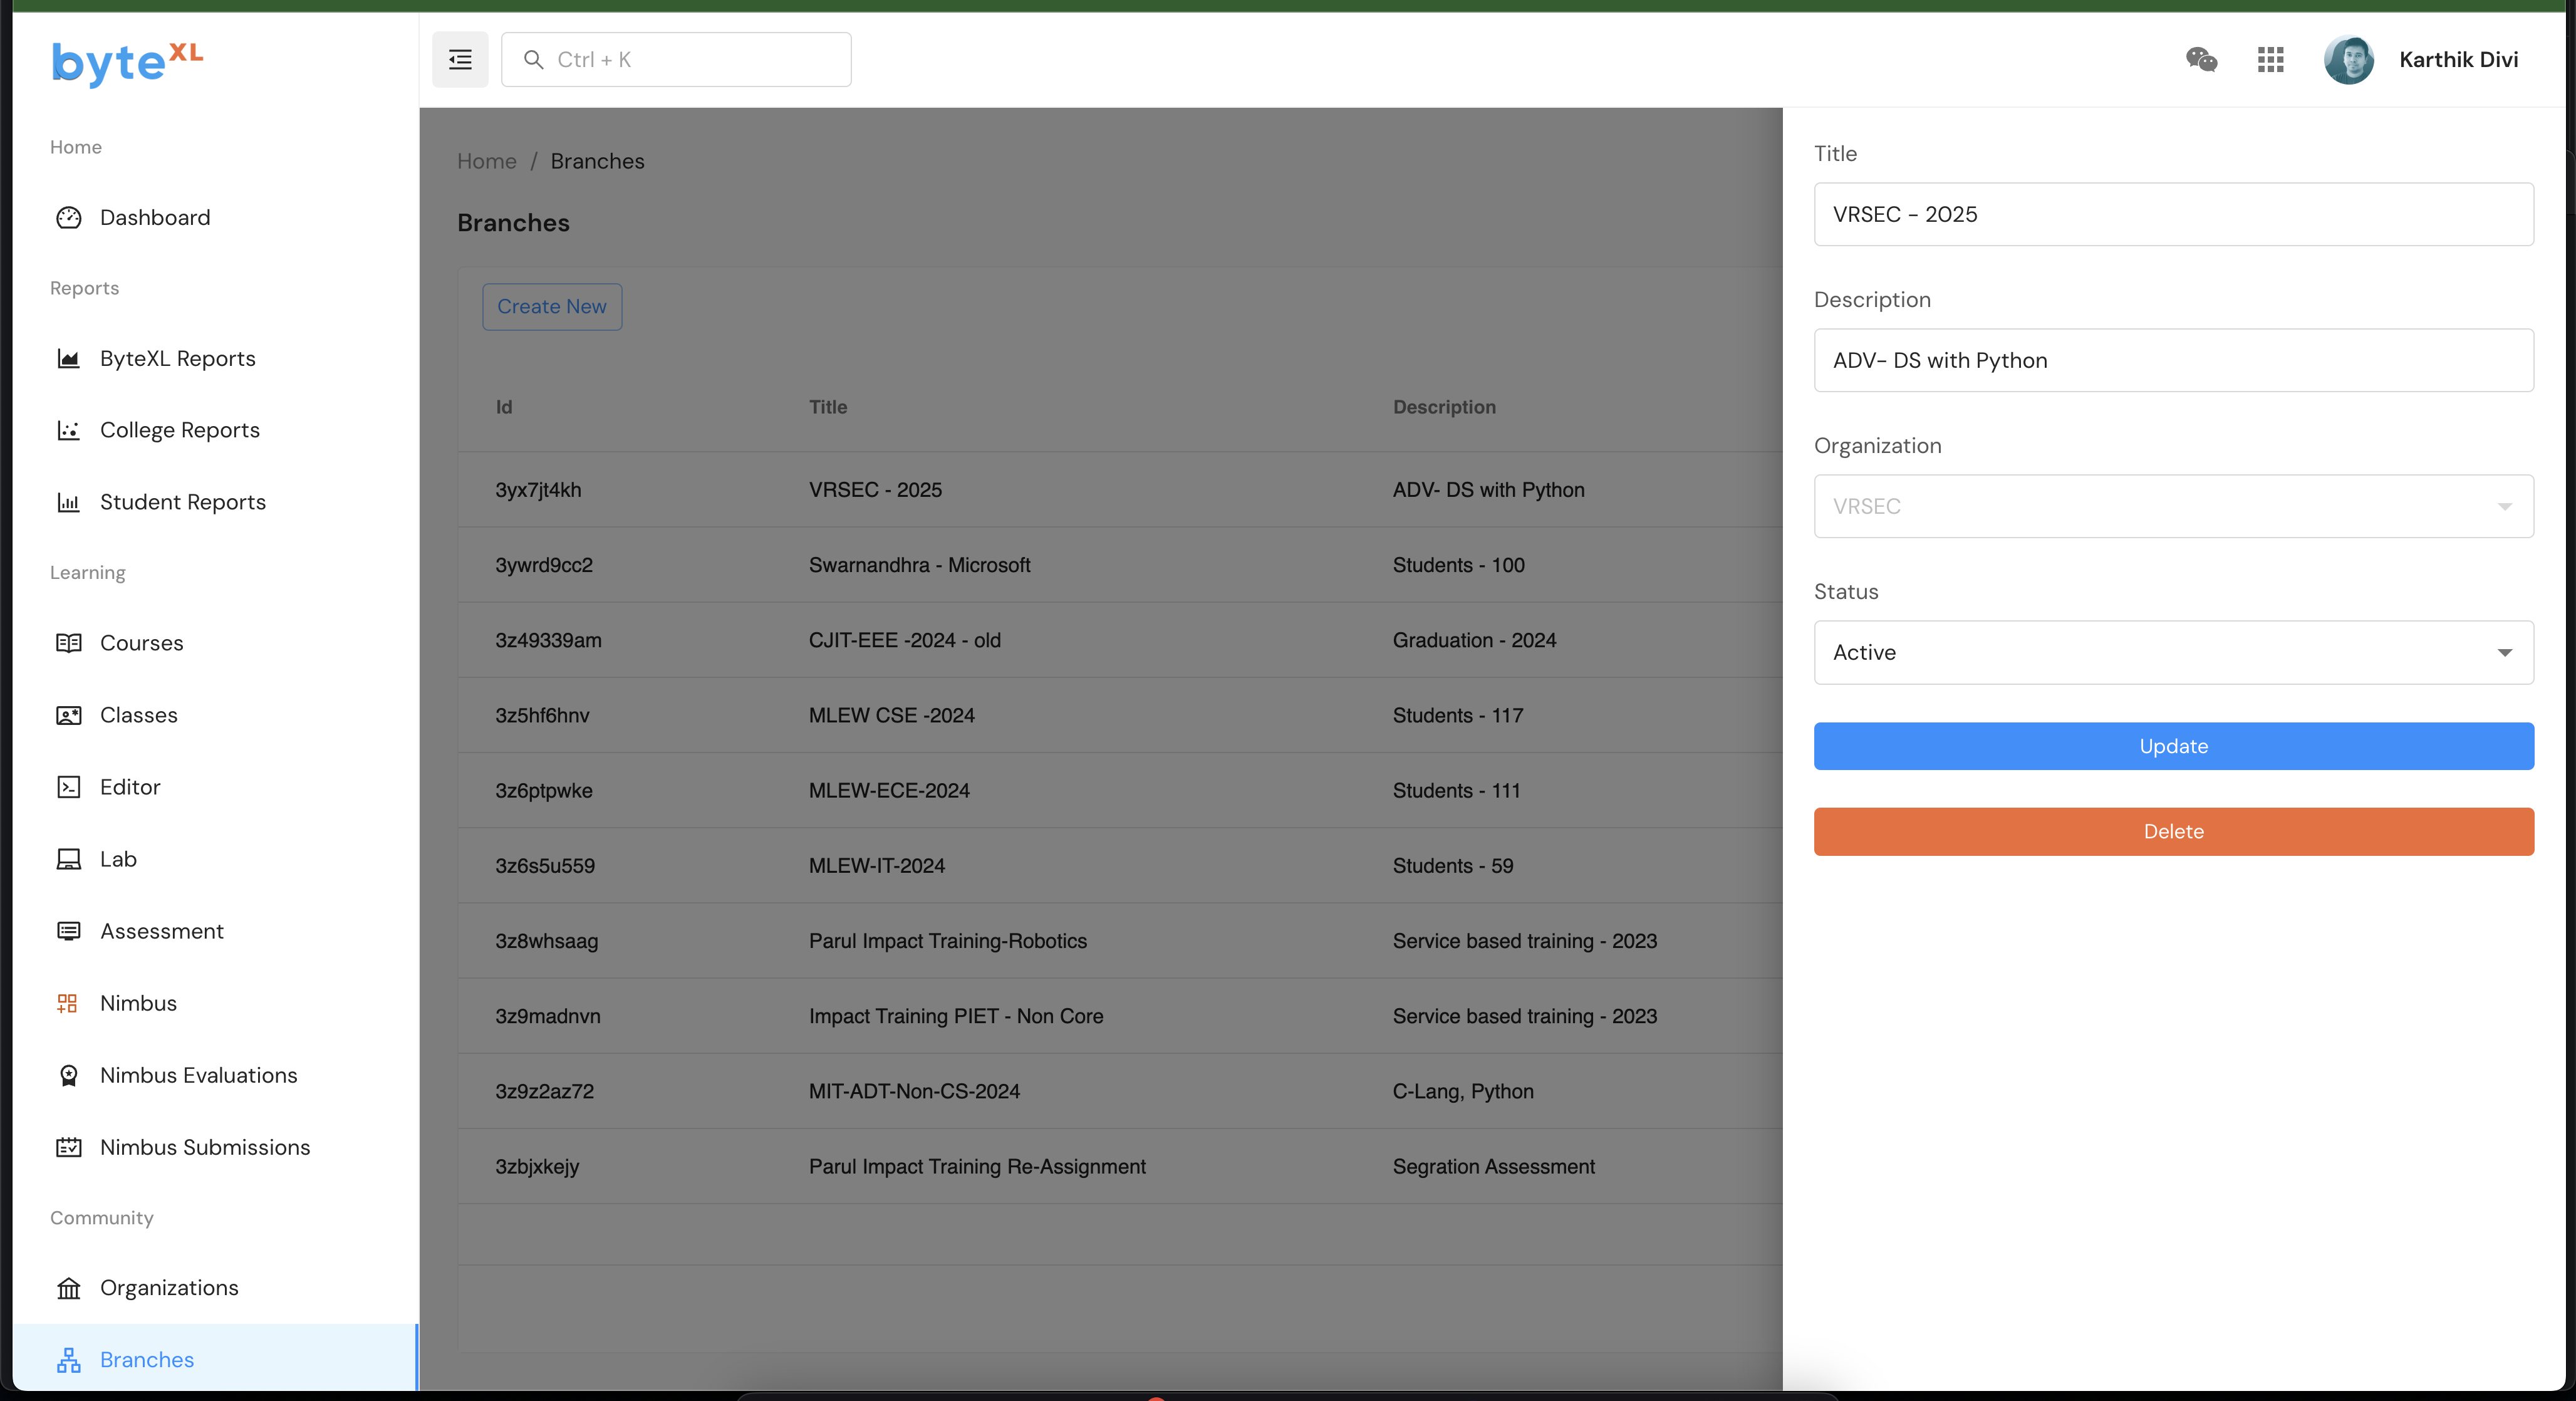Click the Nimbus Evaluations badge icon

(x=68, y=1075)
